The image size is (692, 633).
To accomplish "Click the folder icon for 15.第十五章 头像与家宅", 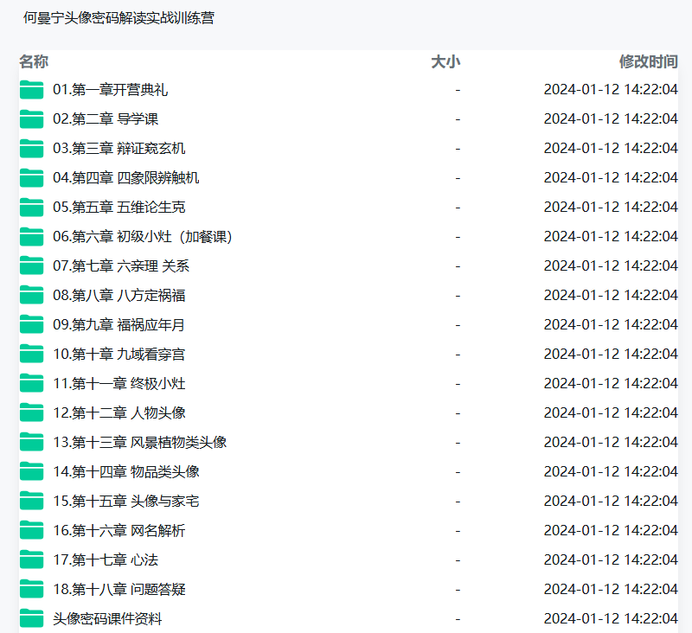I will click(x=31, y=501).
